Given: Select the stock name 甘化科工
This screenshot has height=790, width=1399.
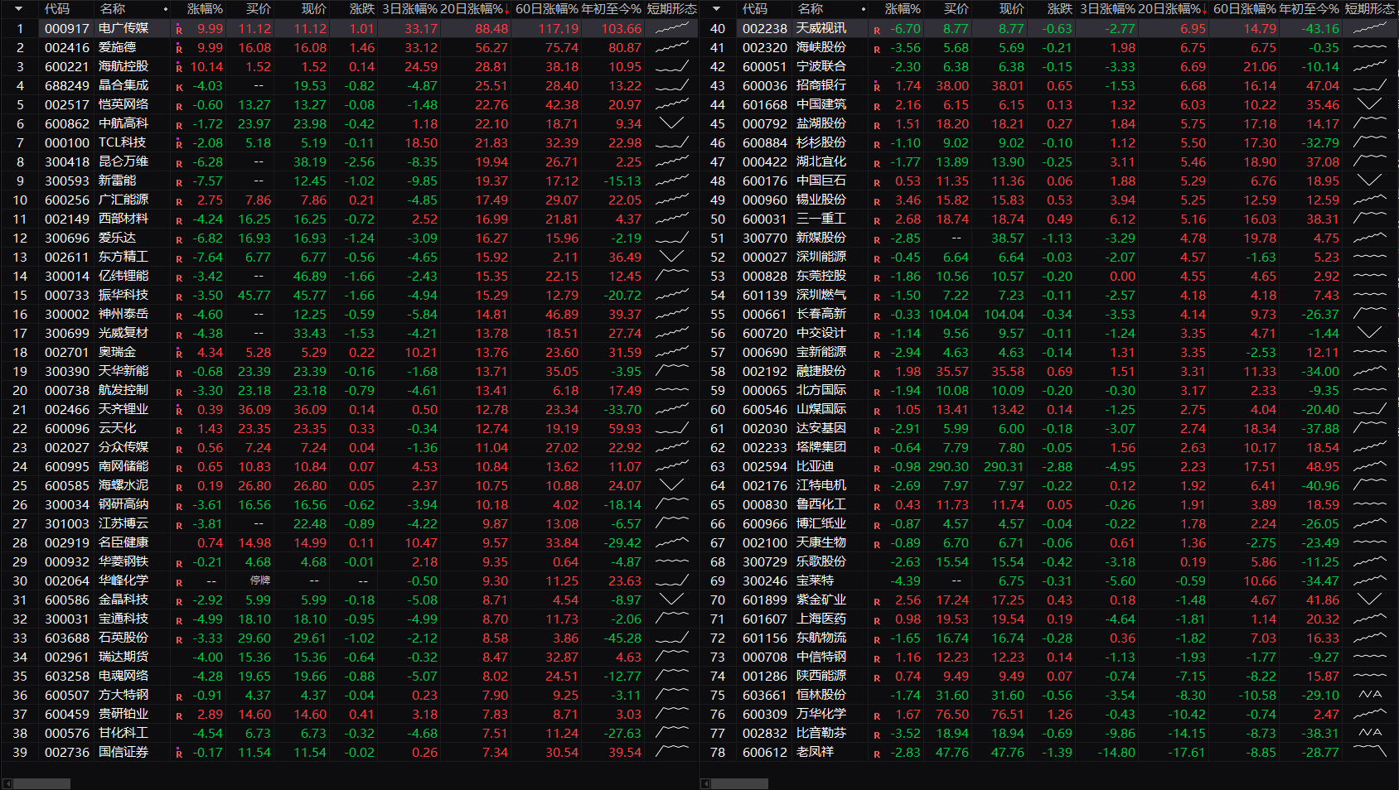Looking at the screenshot, I should 123,733.
